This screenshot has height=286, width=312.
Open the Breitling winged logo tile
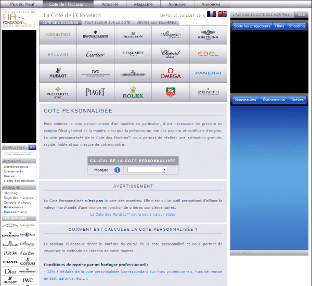[208, 35]
